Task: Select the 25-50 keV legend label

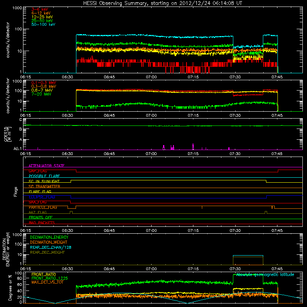Action: point(42,21)
